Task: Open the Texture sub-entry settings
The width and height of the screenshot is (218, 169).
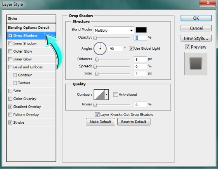Action: click(31, 83)
